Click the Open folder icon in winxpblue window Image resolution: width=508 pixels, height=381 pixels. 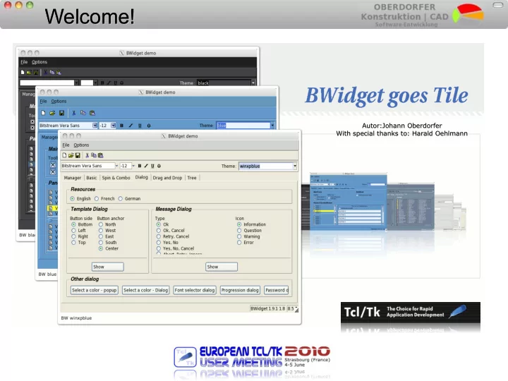pyautogui.click(x=71, y=155)
